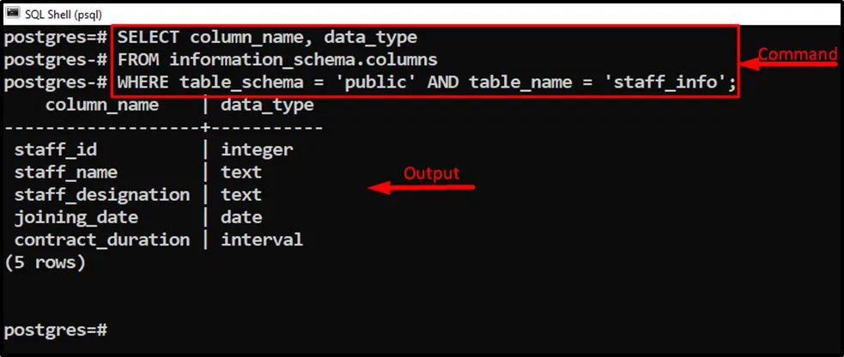Click the empty postgres=# prompt at bottom

point(56,330)
